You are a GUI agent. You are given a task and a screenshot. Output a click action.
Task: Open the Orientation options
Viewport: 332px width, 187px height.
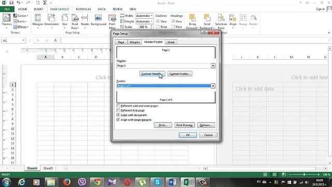pos(52,21)
